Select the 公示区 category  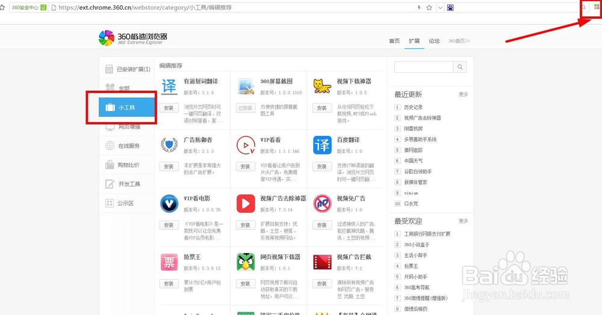[x=126, y=203]
